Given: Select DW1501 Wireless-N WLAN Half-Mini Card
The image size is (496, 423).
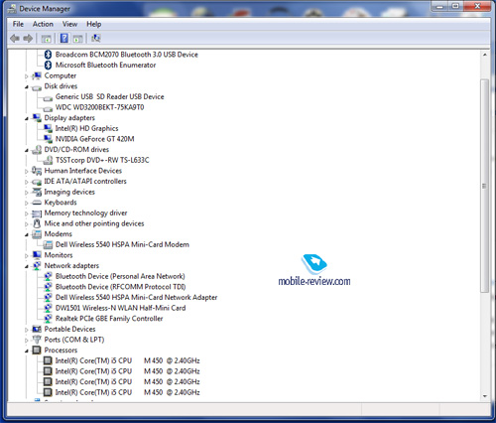Looking at the screenshot, I should pos(120,308).
